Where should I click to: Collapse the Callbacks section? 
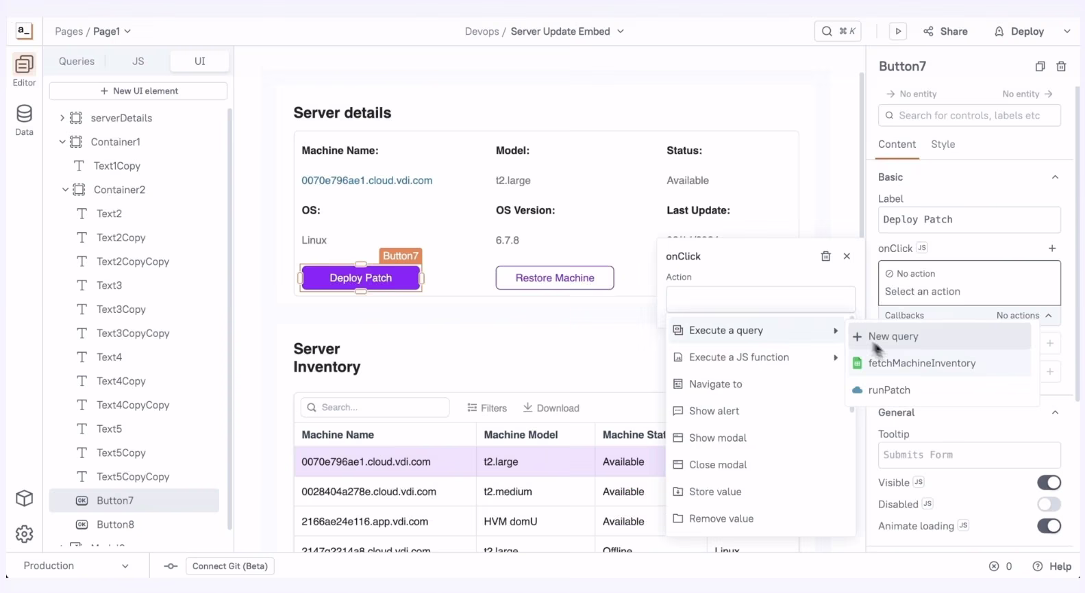(x=1048, y=316)
